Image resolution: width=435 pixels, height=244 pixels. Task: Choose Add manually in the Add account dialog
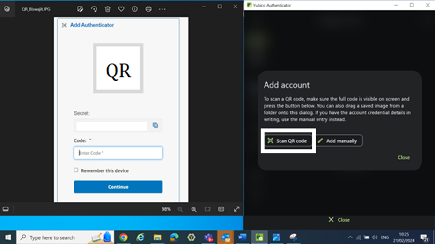339,141
